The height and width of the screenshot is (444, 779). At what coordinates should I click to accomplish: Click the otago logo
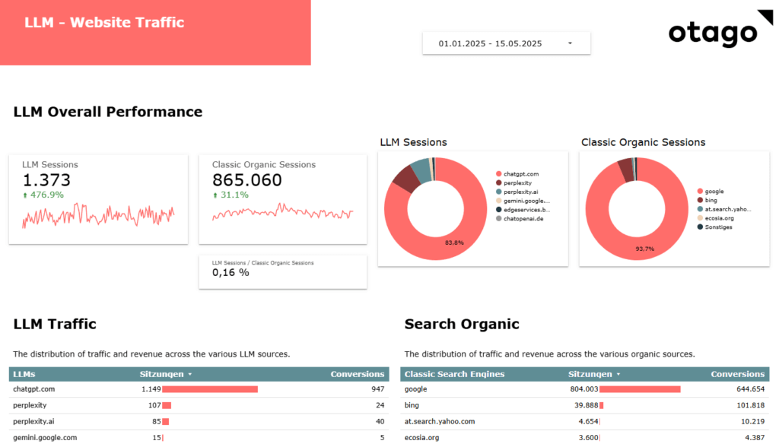pos(720,30)
